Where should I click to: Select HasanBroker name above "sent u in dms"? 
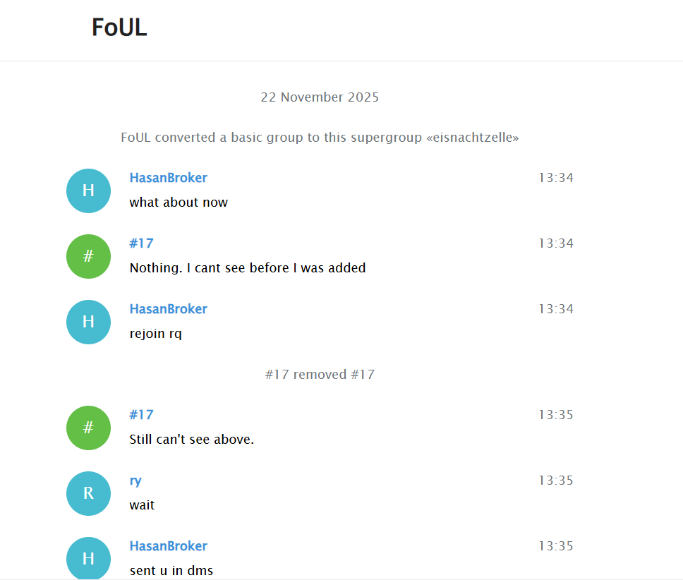(168, 546)
